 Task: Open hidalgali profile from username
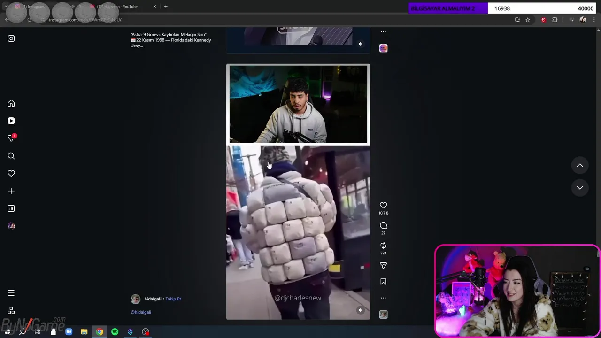click(x=153, y=299)
